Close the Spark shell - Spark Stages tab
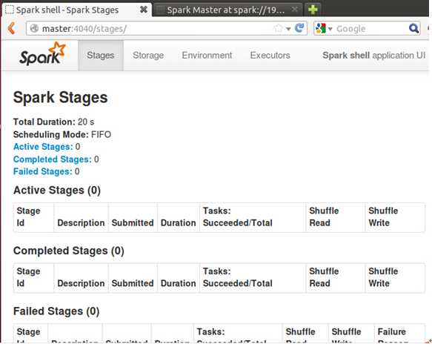The height and width of the screenshot is (347, 432). click(x=144, y=10)
